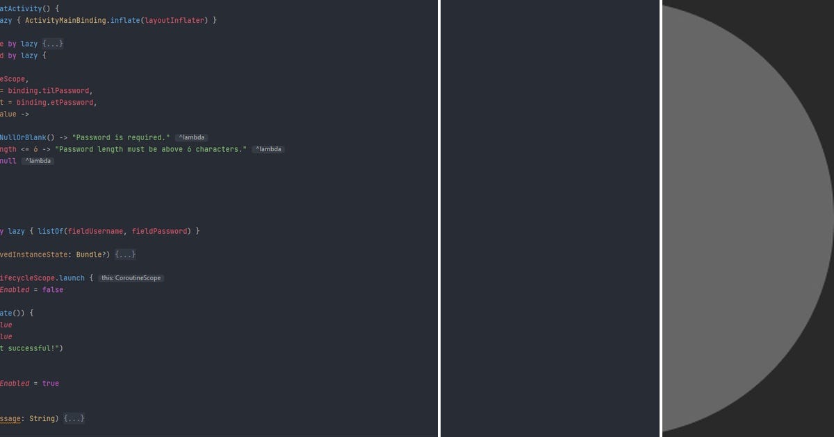The image size is (834, 437).
Task: Click the "inflate" method call
Action: click(124, 20)
